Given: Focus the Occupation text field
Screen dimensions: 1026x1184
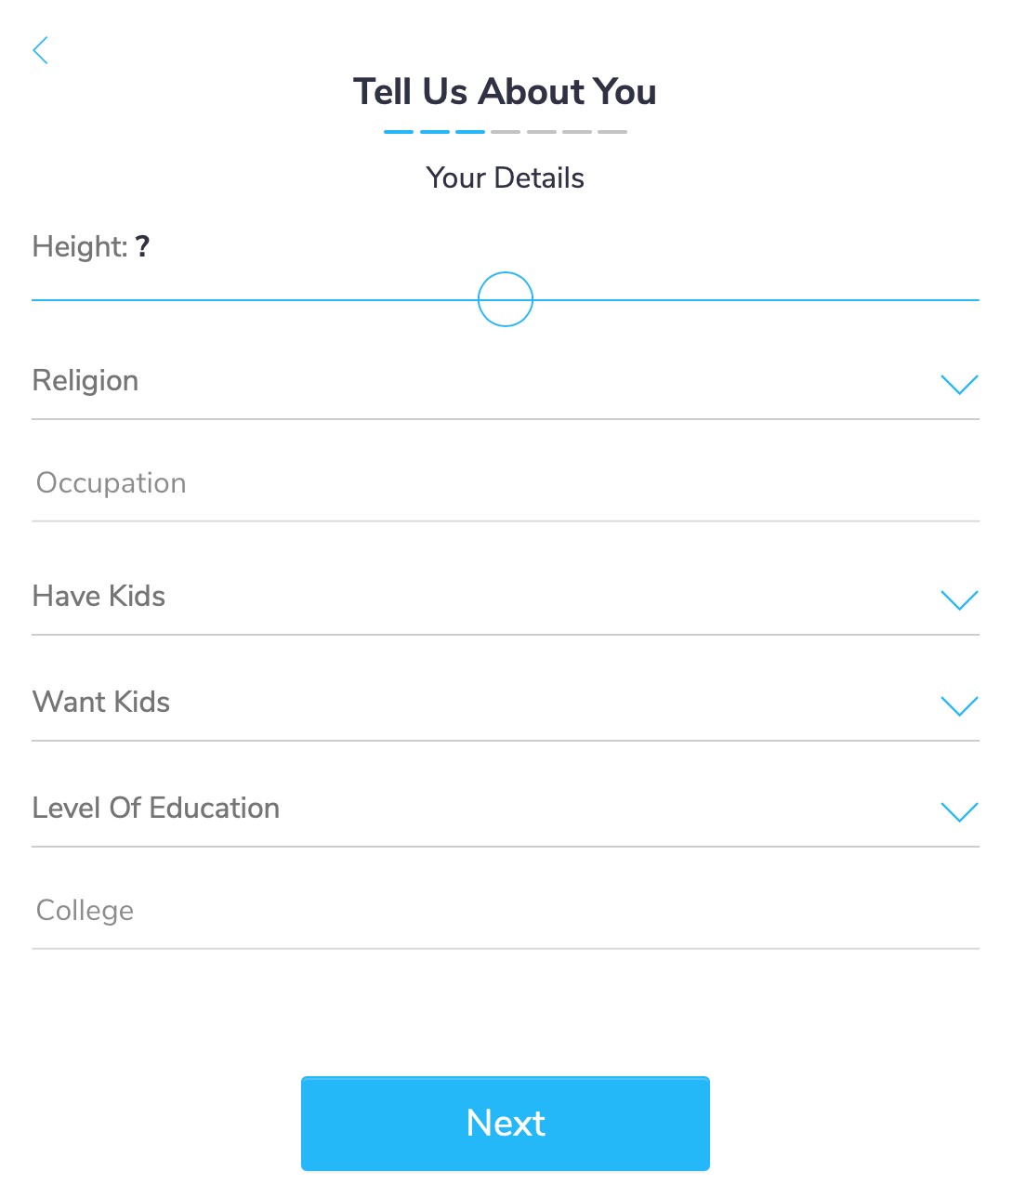Looking at the screenshot, I should [x=506, y=483].
